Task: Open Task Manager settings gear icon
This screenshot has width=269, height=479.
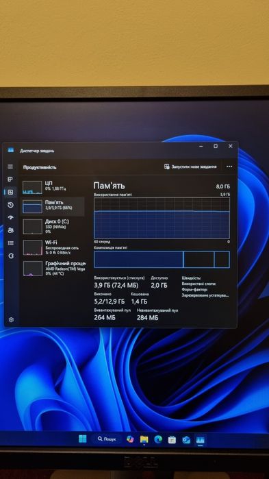Action: pos(11,319)
